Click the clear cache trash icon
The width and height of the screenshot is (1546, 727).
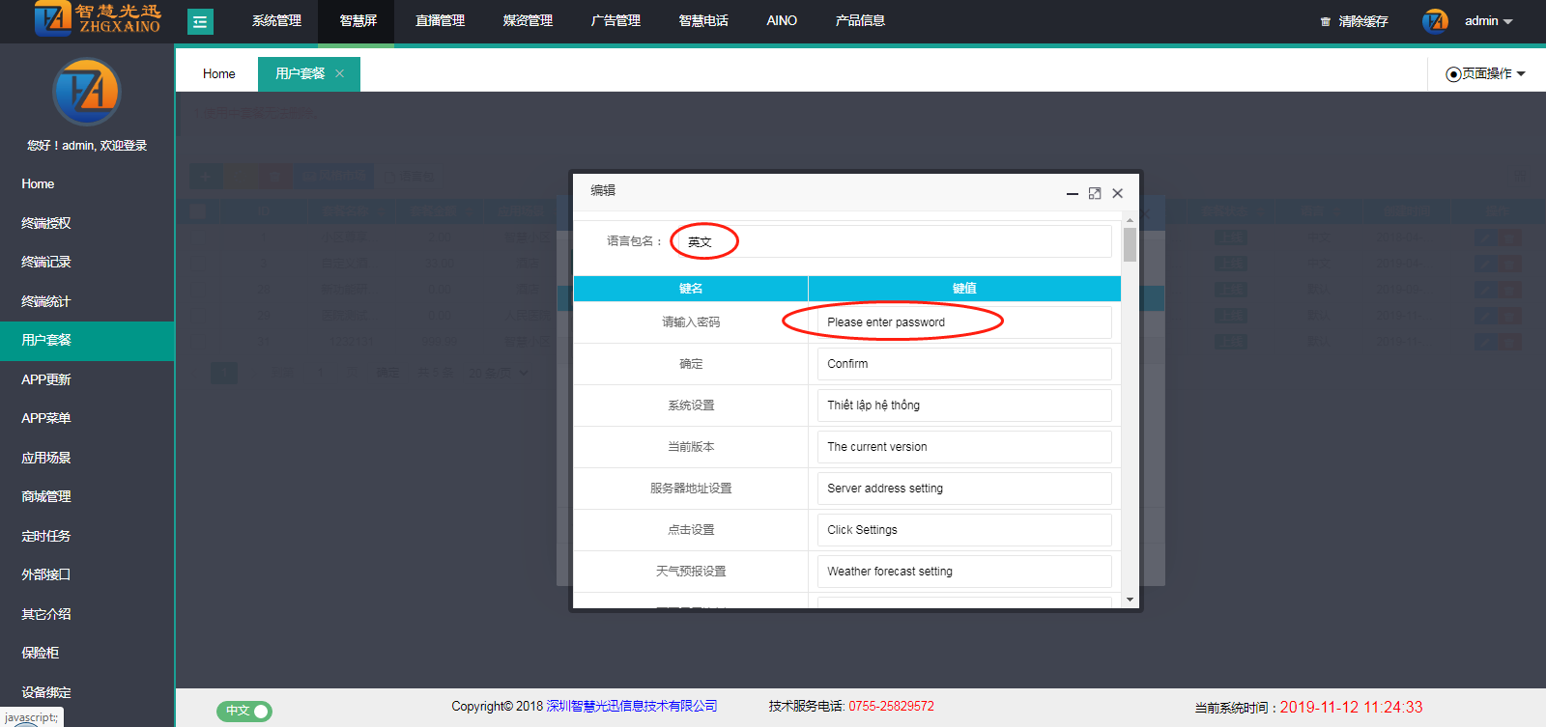point(1326,21)
